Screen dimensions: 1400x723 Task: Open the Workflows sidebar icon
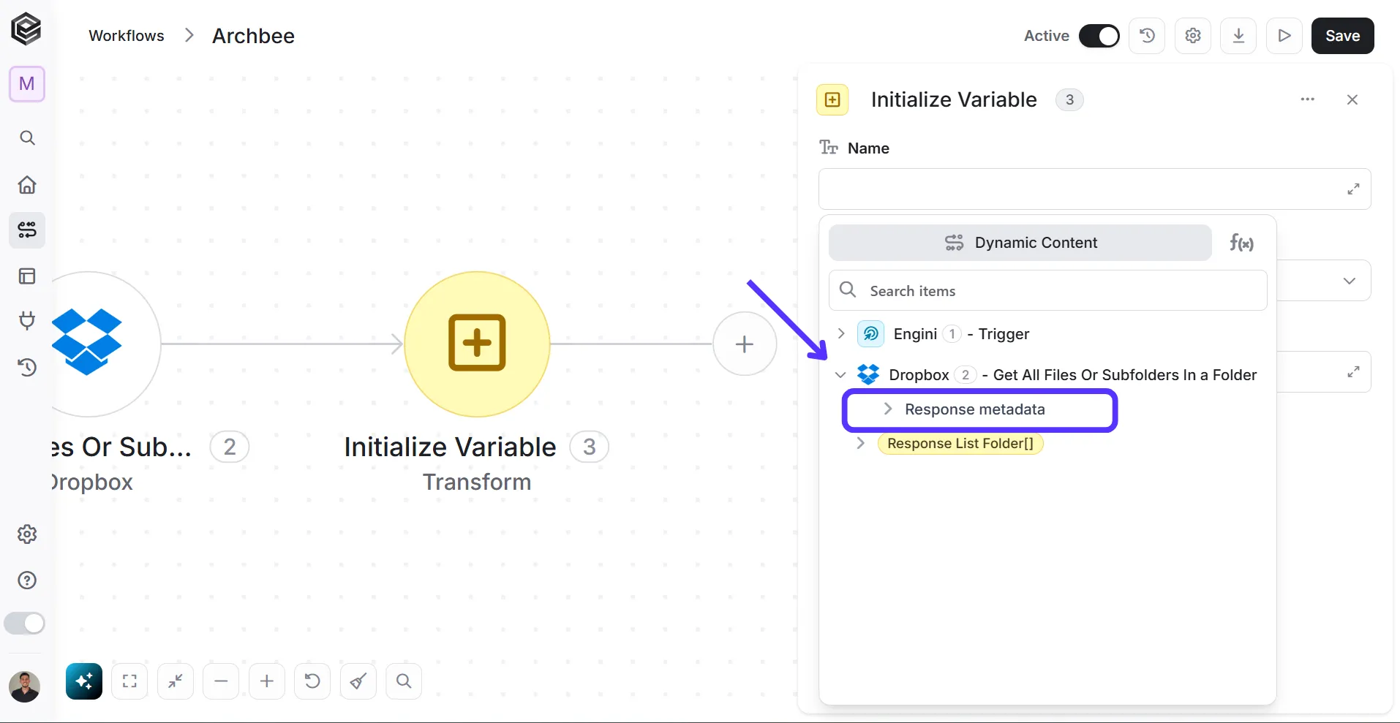[27, 230]
